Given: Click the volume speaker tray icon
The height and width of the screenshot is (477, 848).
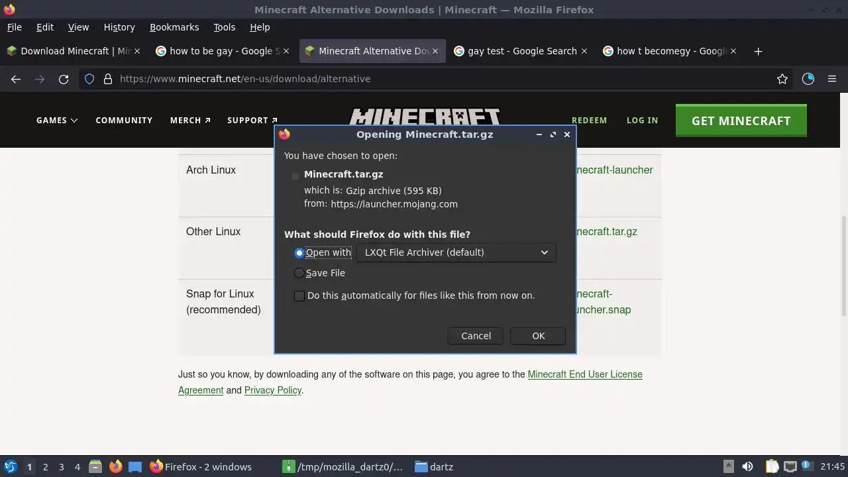Looking at the screenshot, I should (x=747, y=467).
